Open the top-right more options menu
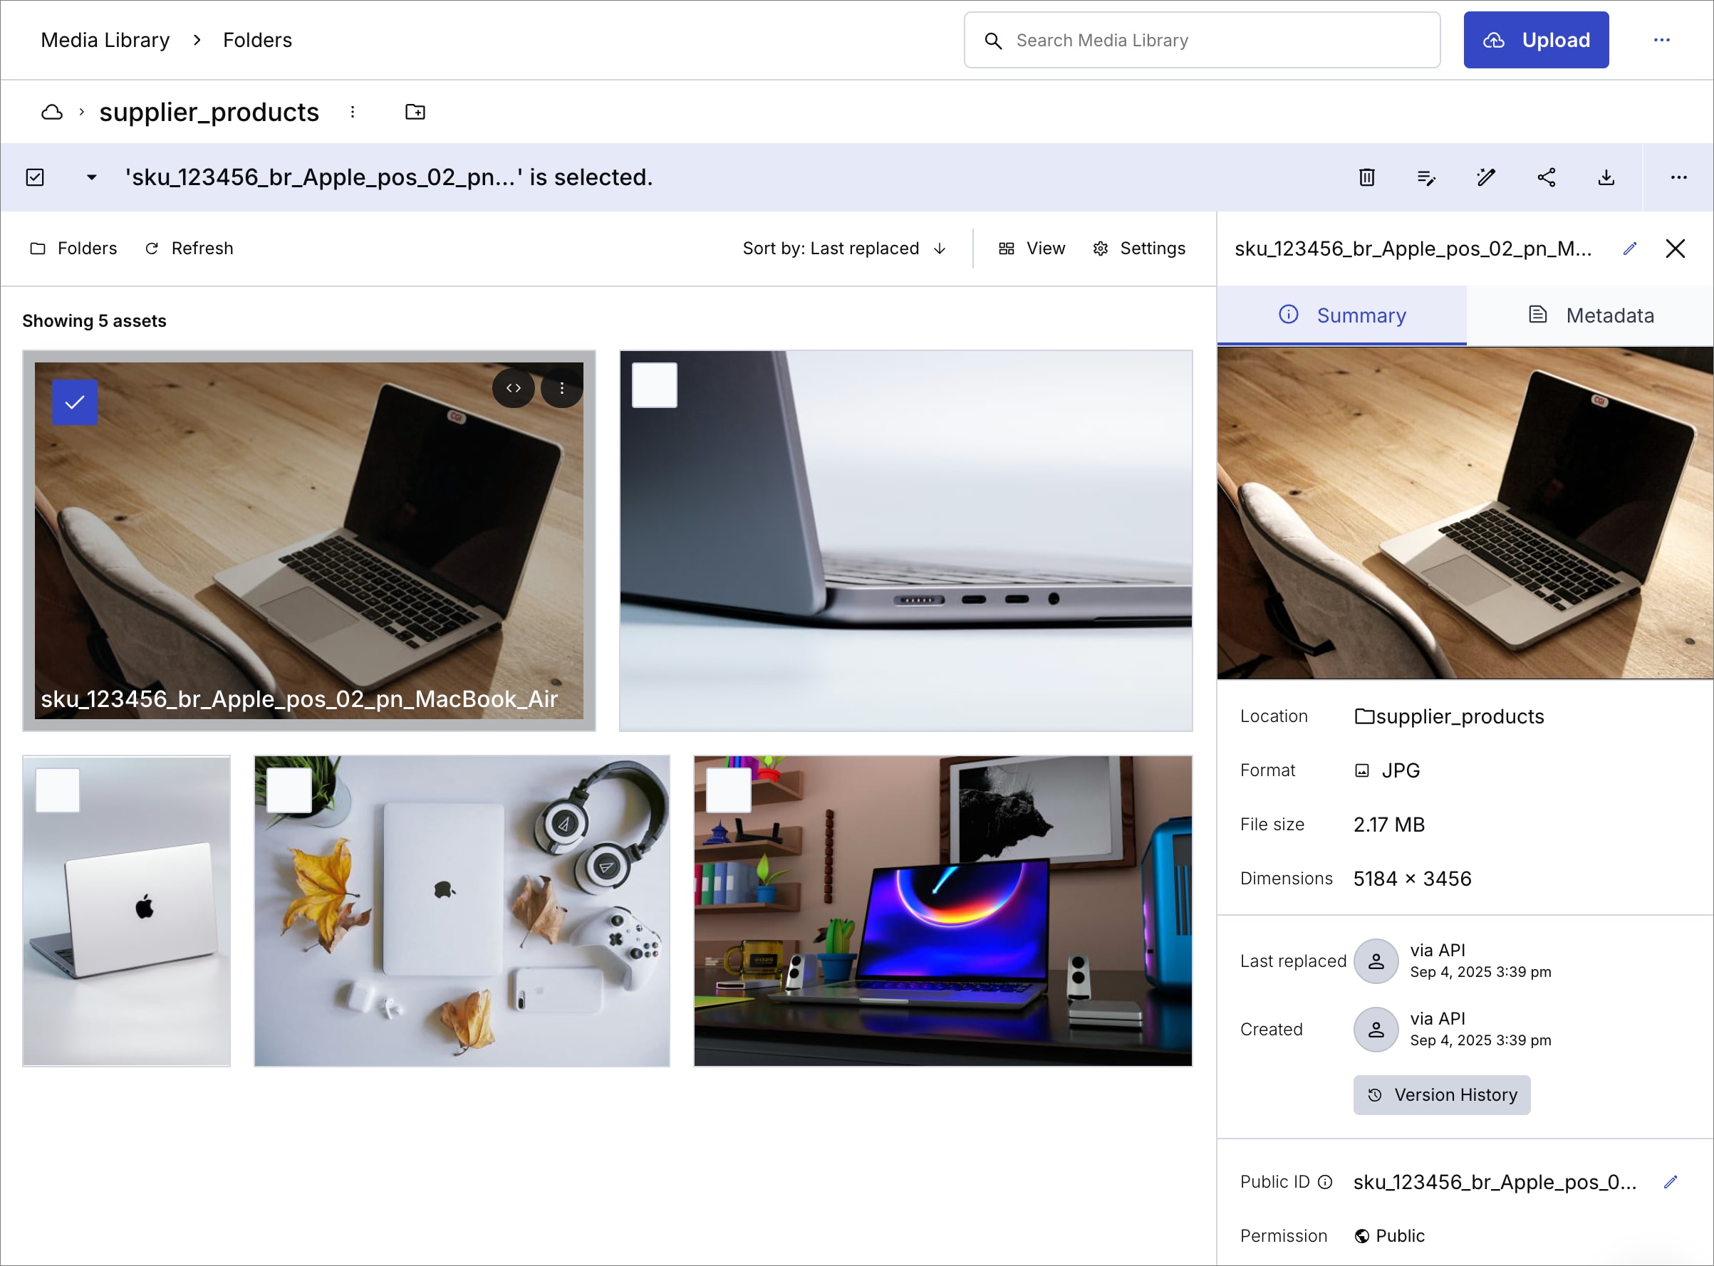The height and width of the screenshot is (1266, 1714). (x=1661, y=40)
